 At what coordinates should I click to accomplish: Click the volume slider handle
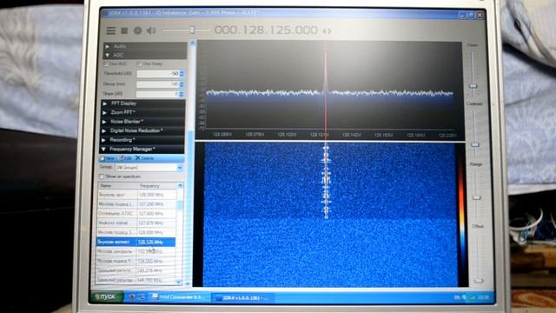tap(192, 30)
